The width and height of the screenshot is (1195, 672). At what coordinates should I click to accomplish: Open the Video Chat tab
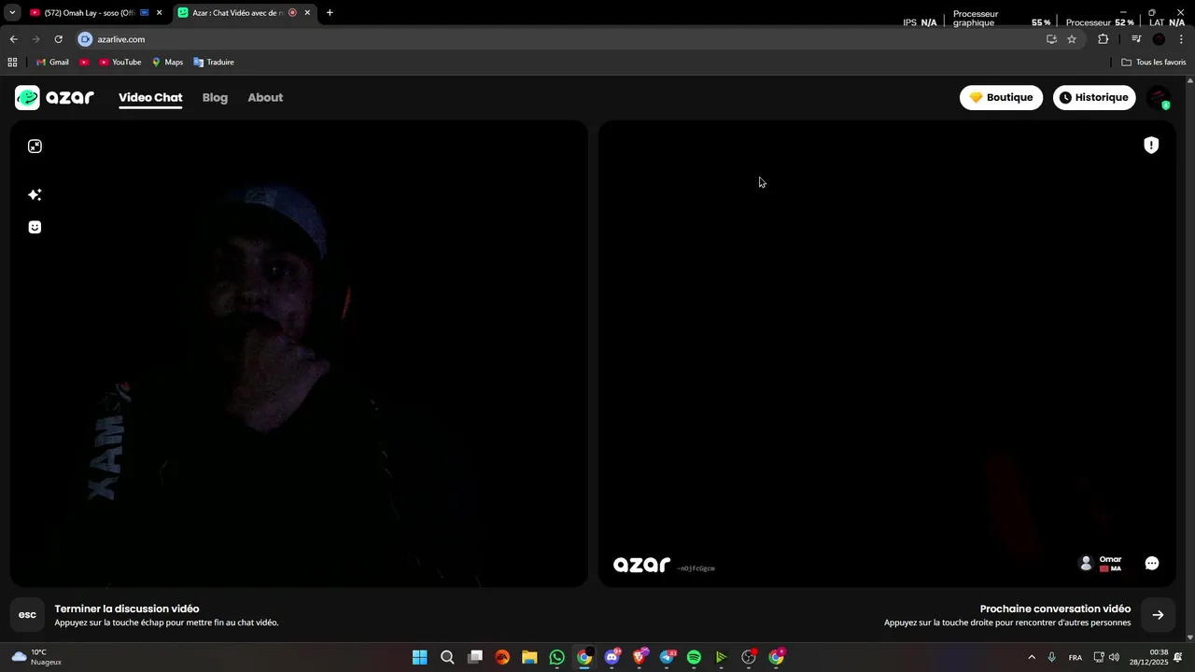tap(150, 97)
